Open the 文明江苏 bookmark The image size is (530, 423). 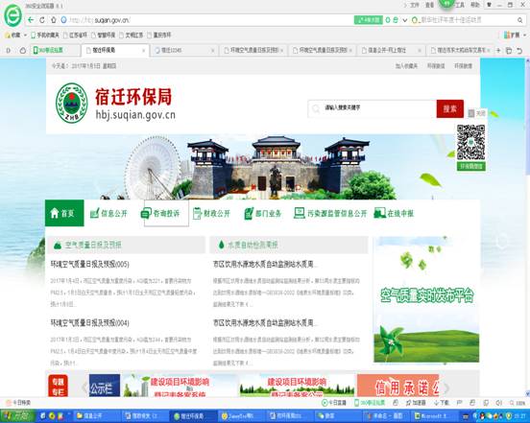click(132, 35)
